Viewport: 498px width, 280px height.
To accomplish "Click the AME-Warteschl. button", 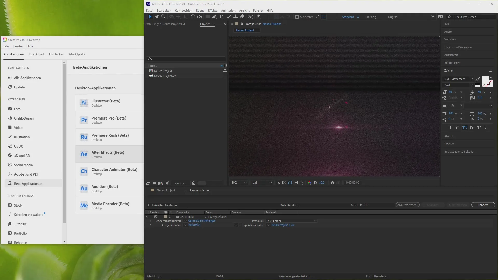I will [407, 205].
